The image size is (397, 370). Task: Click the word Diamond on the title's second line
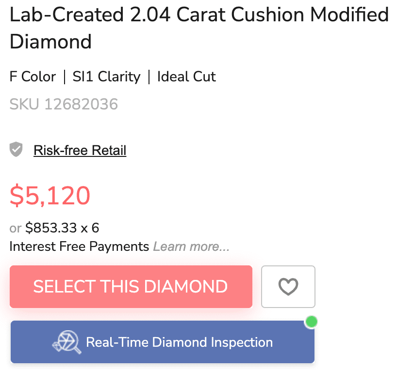[x=50, y=42]
